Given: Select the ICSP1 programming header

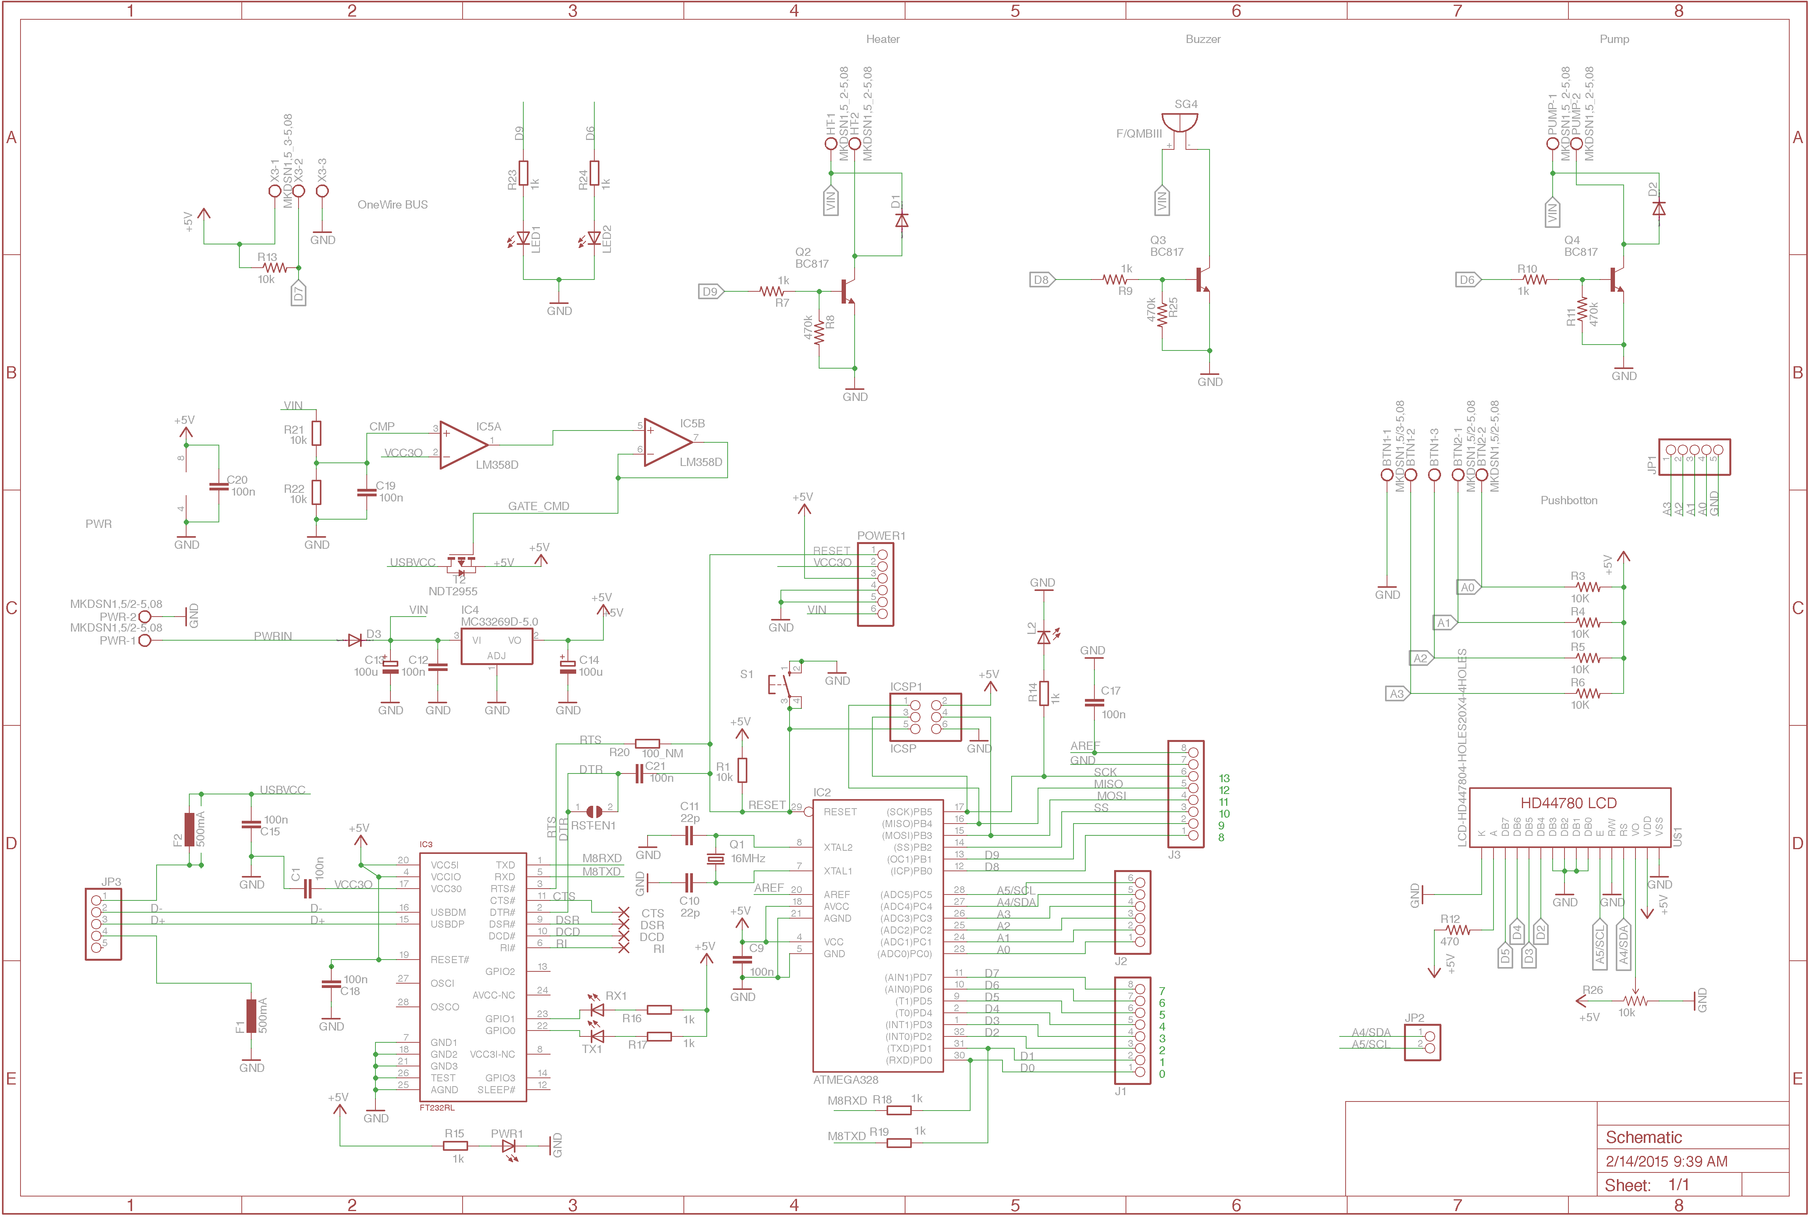Looking at the screenshot, I should click(x=926, y=717).
